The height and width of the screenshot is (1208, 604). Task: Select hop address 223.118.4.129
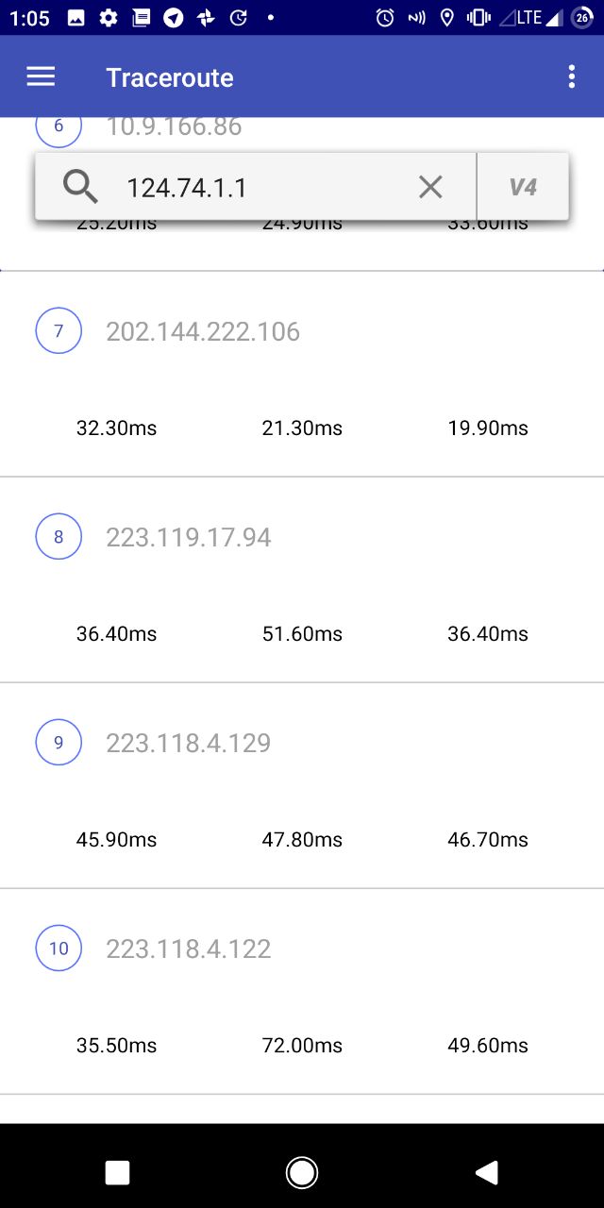(x=189, y=743)
